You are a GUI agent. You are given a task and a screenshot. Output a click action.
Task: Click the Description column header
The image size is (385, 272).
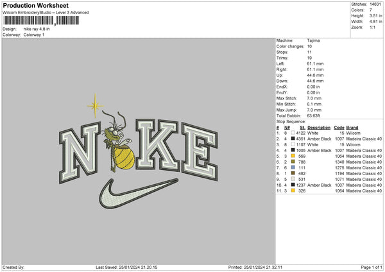click(319, 128)
